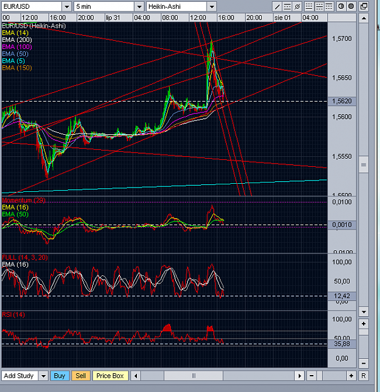Click the EMA (16) label under FULL stochastic

(15, 264)
